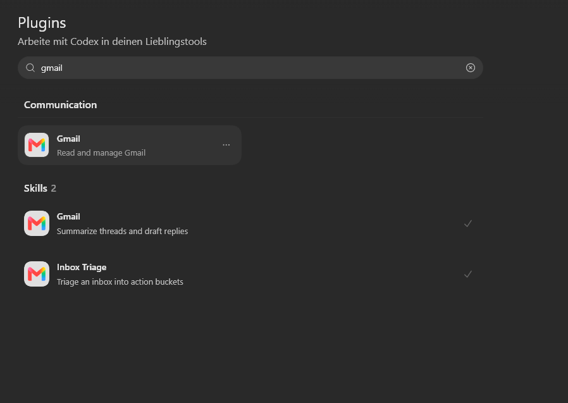Screen dimensions: 568x403
Task: Clear the gmail search query
Action: pos(470,68)
